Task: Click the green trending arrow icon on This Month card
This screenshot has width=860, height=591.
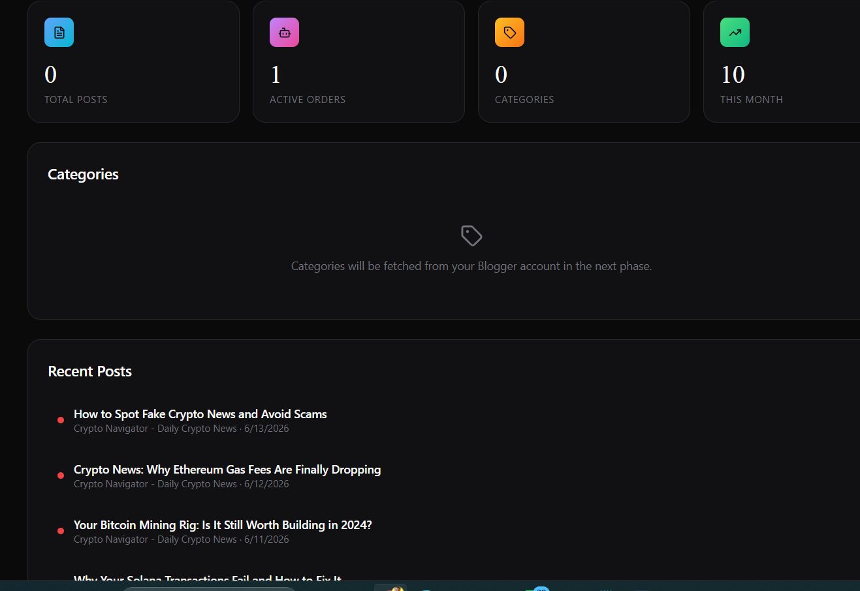Action: coord(735,32)
